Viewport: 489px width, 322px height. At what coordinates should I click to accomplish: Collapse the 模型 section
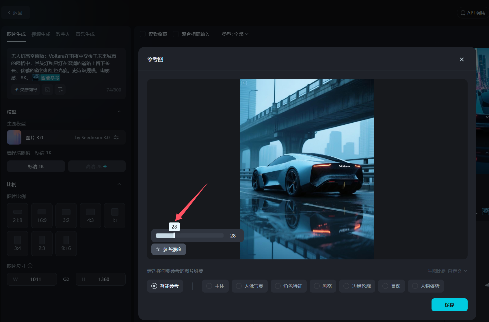click(x=119, y=112)
